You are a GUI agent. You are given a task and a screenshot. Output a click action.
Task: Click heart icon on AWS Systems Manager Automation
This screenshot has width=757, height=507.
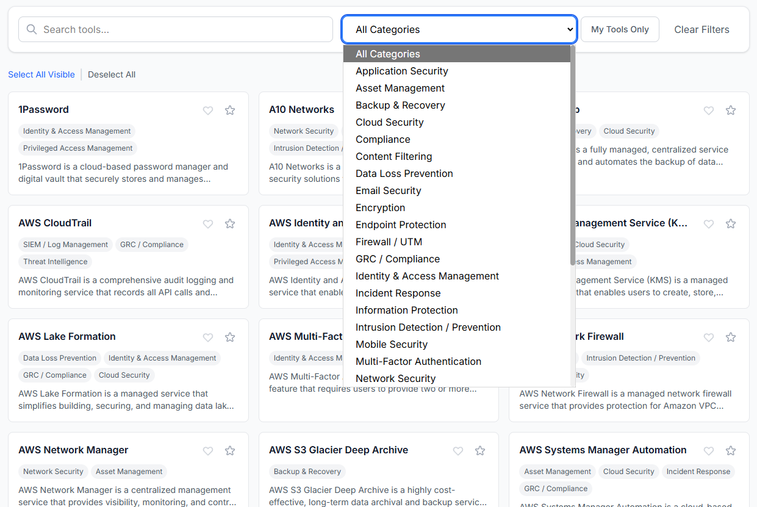pyautogui.click(x=709, y=451)
